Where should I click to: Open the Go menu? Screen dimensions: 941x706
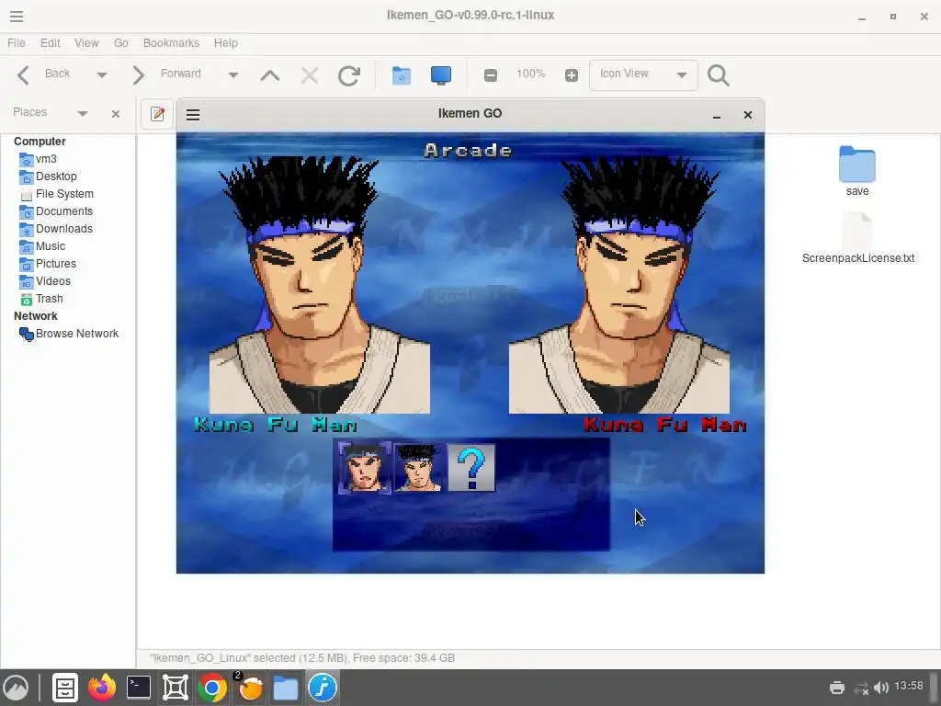click(x=121, y=43)
